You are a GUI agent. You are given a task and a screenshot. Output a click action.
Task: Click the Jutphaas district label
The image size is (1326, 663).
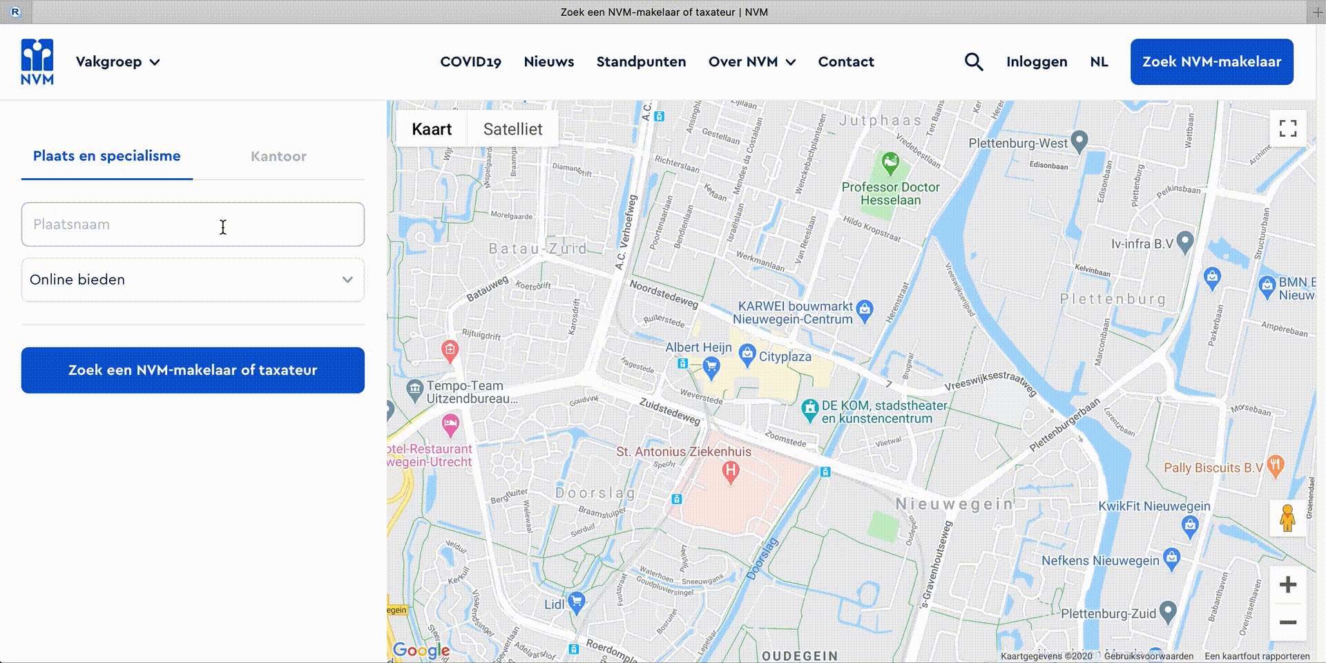coord(881,120)
